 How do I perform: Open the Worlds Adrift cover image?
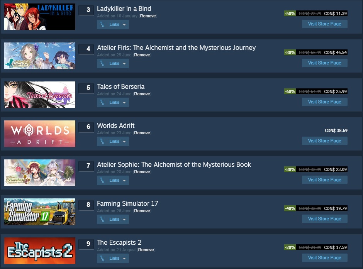pyautogui.click(x=40, y=134)
